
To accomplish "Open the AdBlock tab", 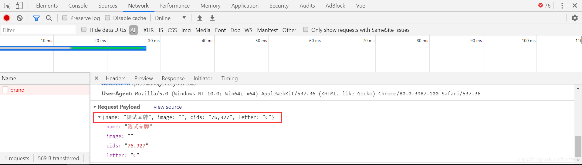I will [x=335, y=6].
